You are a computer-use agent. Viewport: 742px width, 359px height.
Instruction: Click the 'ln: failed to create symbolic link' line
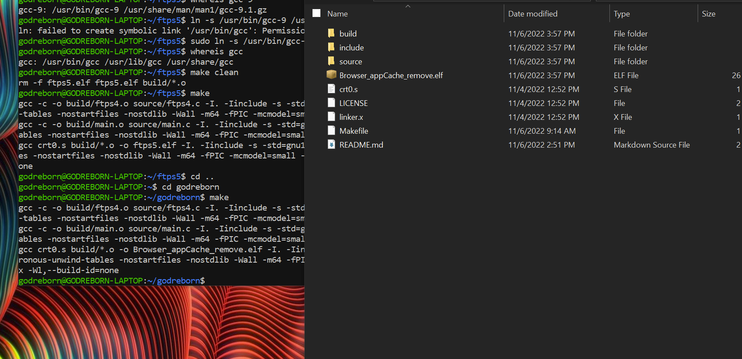click(161, 30)
